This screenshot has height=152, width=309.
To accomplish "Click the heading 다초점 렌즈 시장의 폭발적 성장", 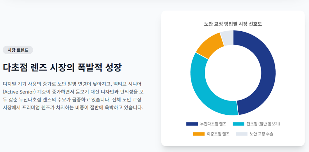I will 62,68.
